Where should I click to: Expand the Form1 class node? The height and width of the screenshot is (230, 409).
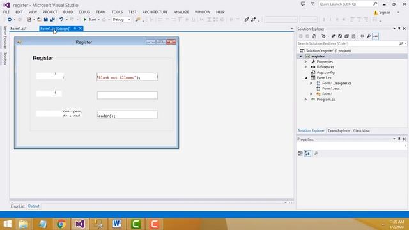coord(311,94)
